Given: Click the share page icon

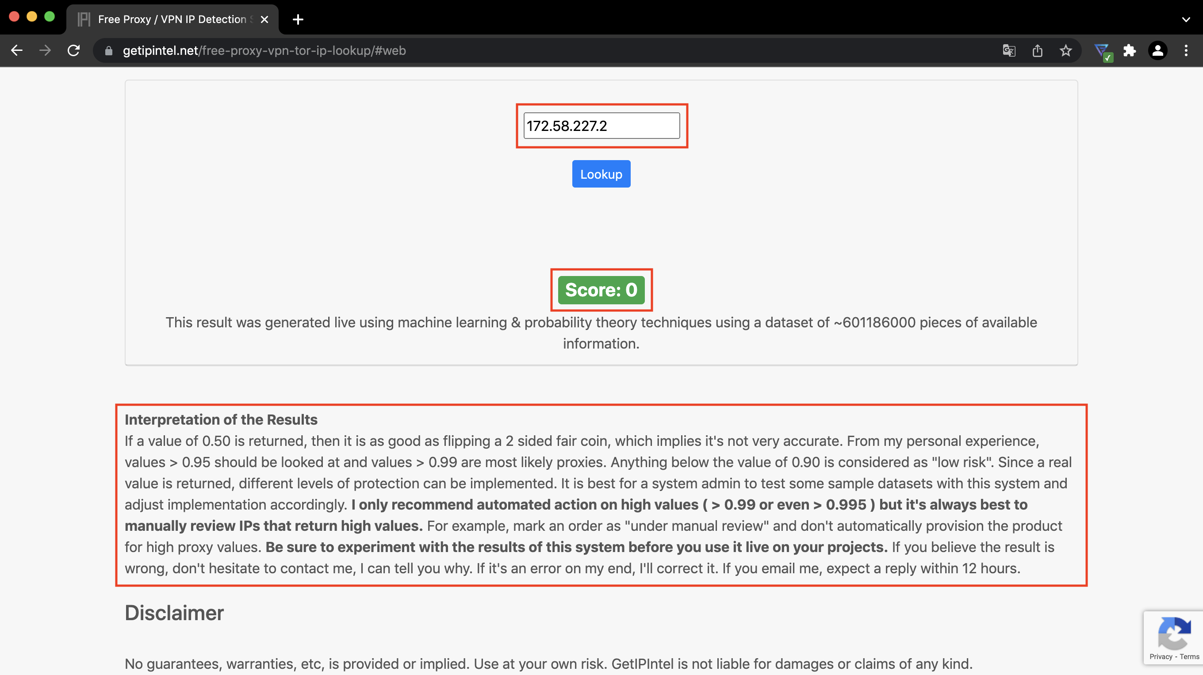Looking at the screenshot, I should click(x=1037, y=50).
